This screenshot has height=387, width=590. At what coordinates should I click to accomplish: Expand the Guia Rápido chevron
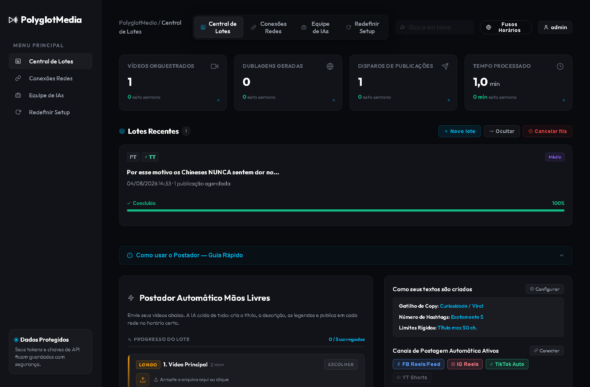coord(562,255)
